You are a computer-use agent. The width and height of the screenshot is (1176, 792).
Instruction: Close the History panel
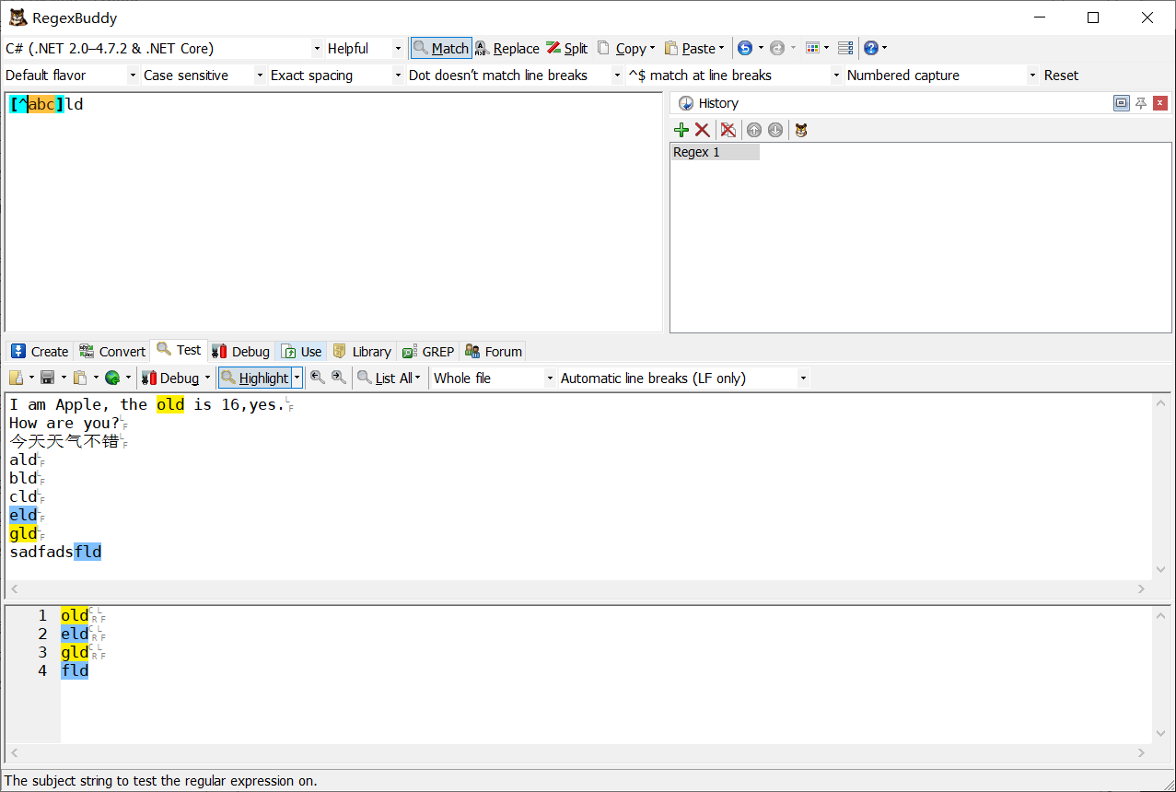pyautogui.click(x=1160, y=103)
